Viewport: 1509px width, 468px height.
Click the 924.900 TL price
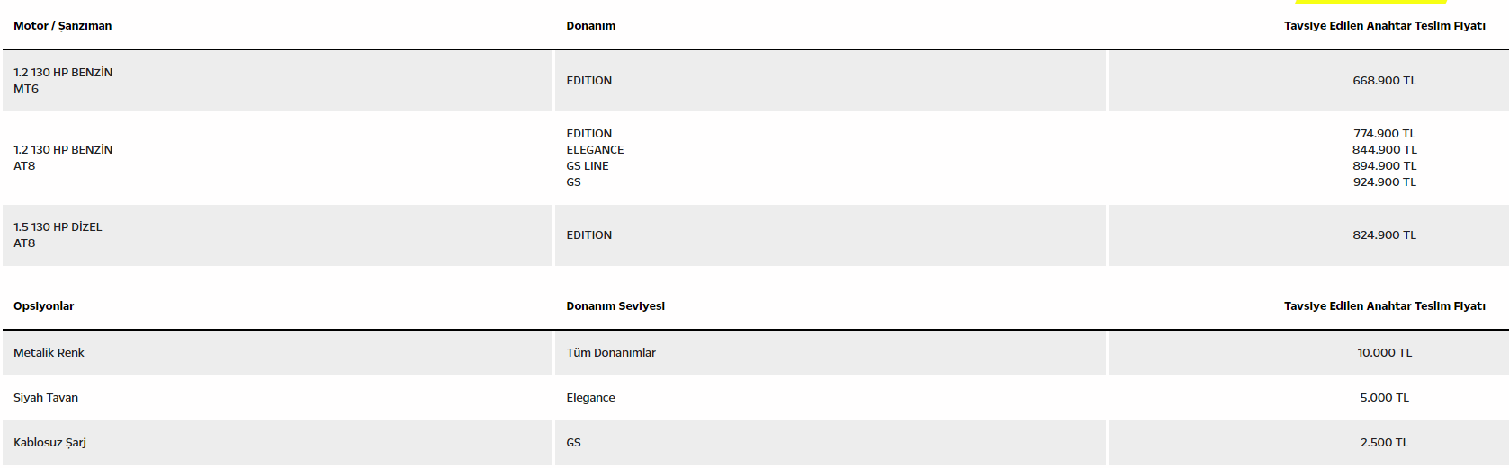pos(1384,182)
